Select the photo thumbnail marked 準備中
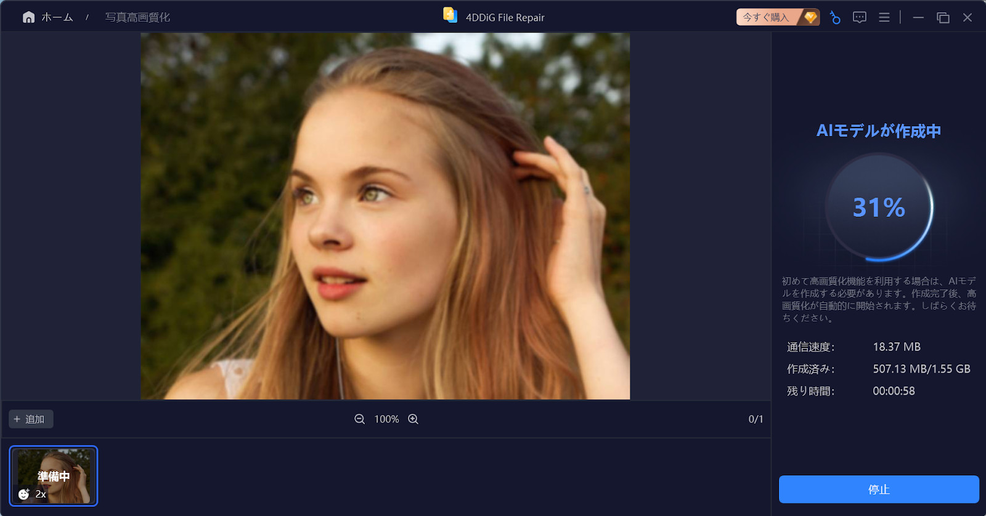This screenshot has width=986, height=516. pyautogui.click(x=54, y=476)
